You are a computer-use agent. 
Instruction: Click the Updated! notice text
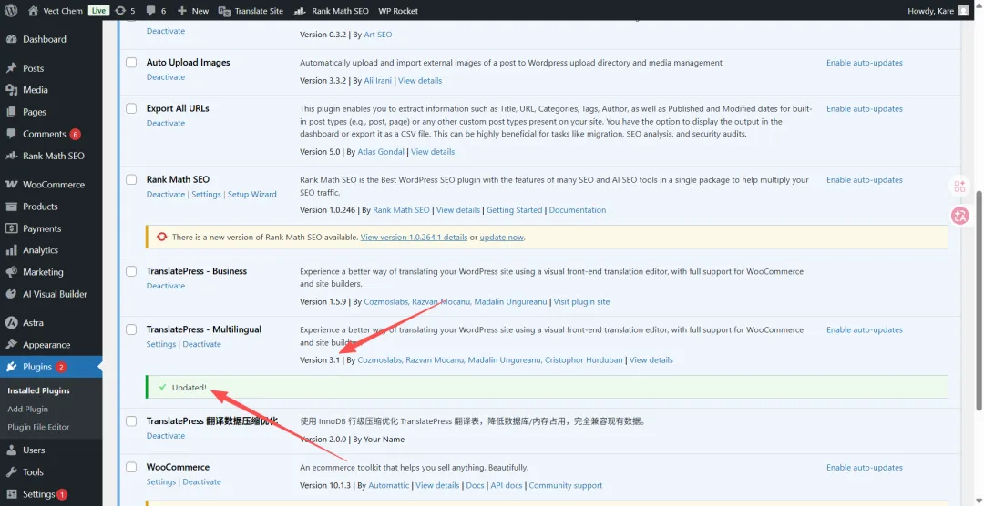coord(189,388)
